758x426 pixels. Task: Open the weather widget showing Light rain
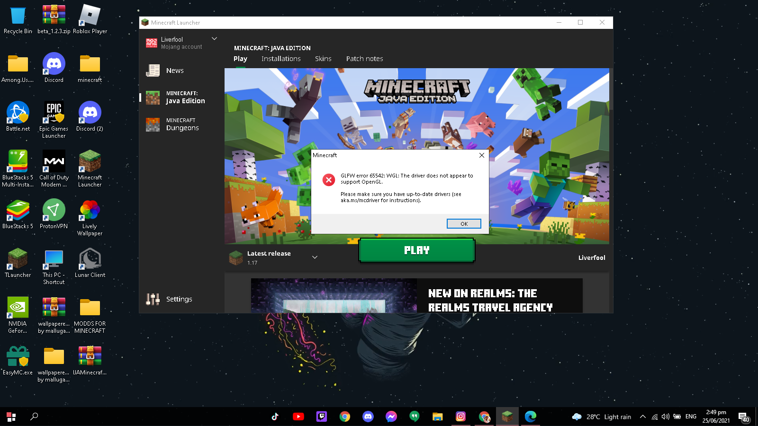602,417
